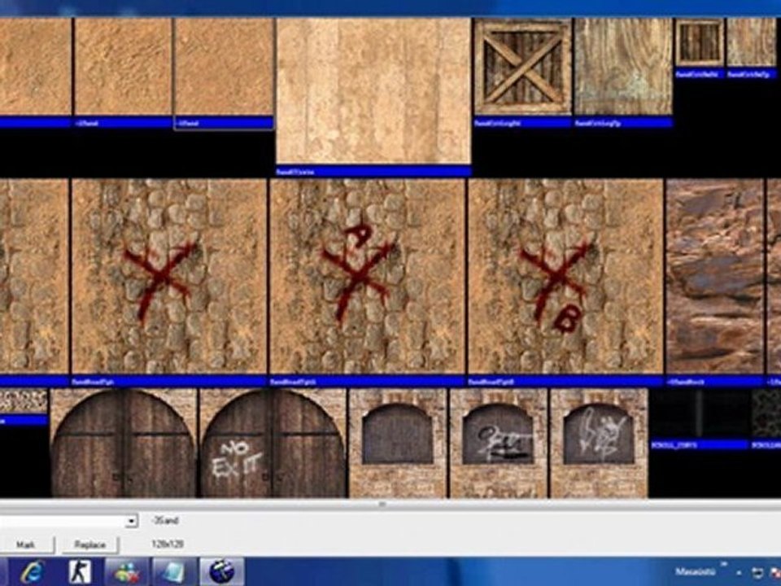Select shuttered window with horizontal white graffiti
781x586 pixels.
498,444
